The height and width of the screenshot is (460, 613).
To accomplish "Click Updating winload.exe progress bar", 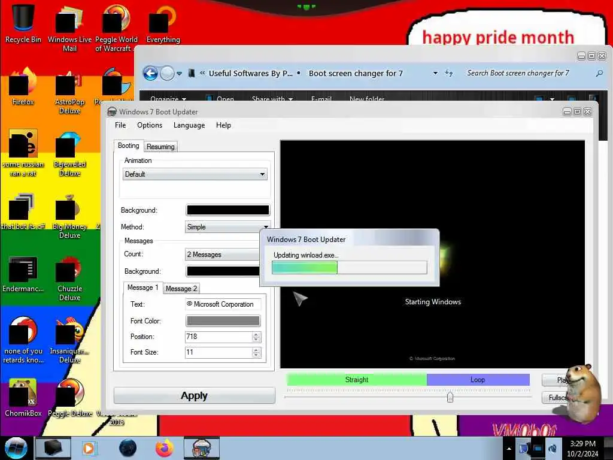I will (350, 268).
